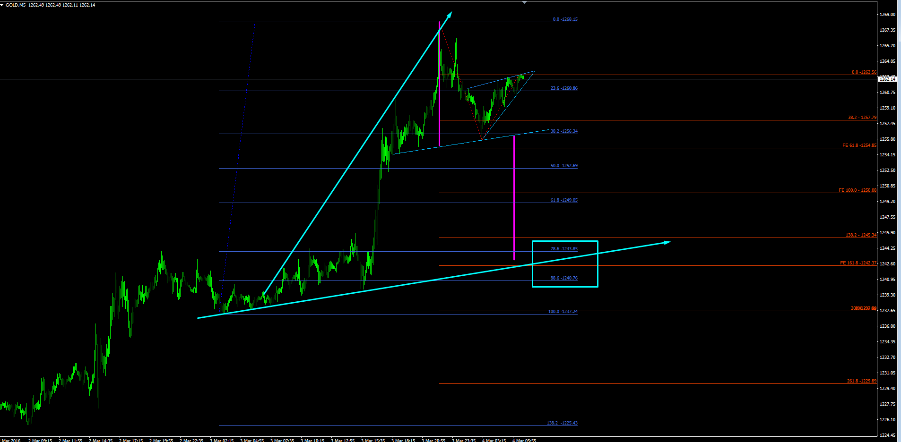Image resolution: width=901 pixels, height=442 pixels.
Task: Select the orange label FE 100.0 - 1250.08
Action: [x=857, y=190]
